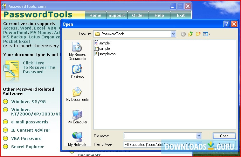The image size is (241, 157).
Task: Open My Network place
Action: [x=77, y=139]
